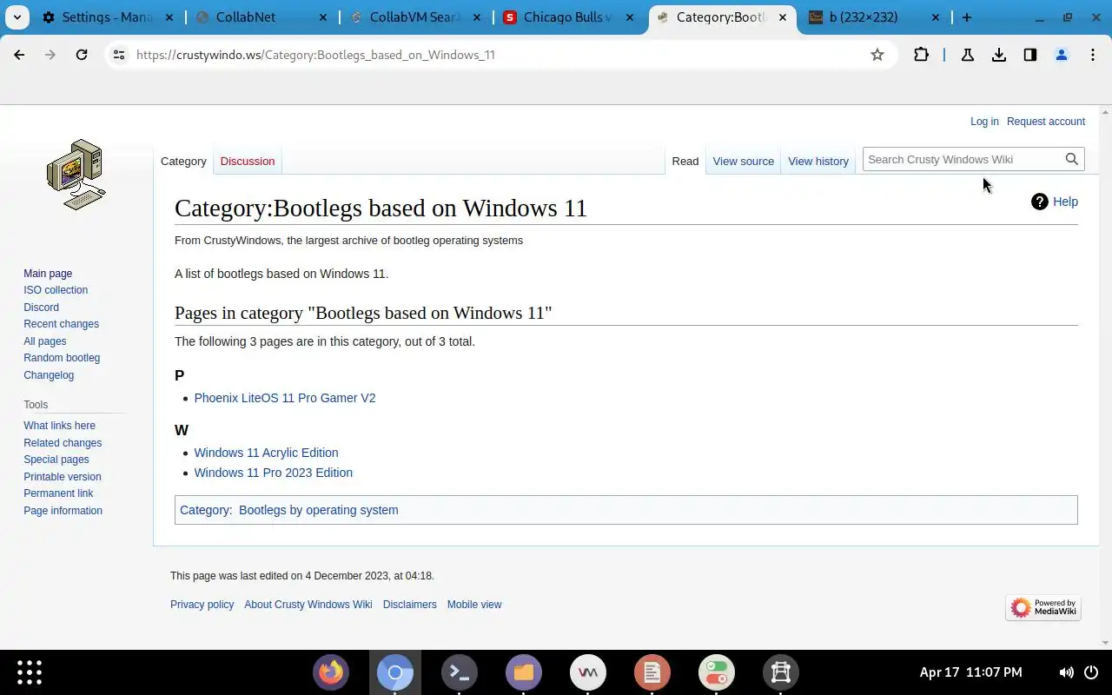
Task: Click the browser address bar URL
Action: 315,55
